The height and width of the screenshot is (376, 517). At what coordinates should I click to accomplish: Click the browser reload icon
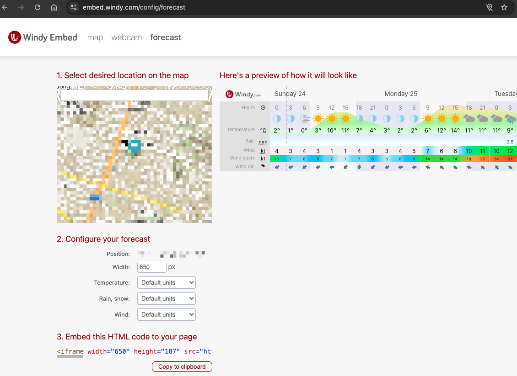pos(38,7)
